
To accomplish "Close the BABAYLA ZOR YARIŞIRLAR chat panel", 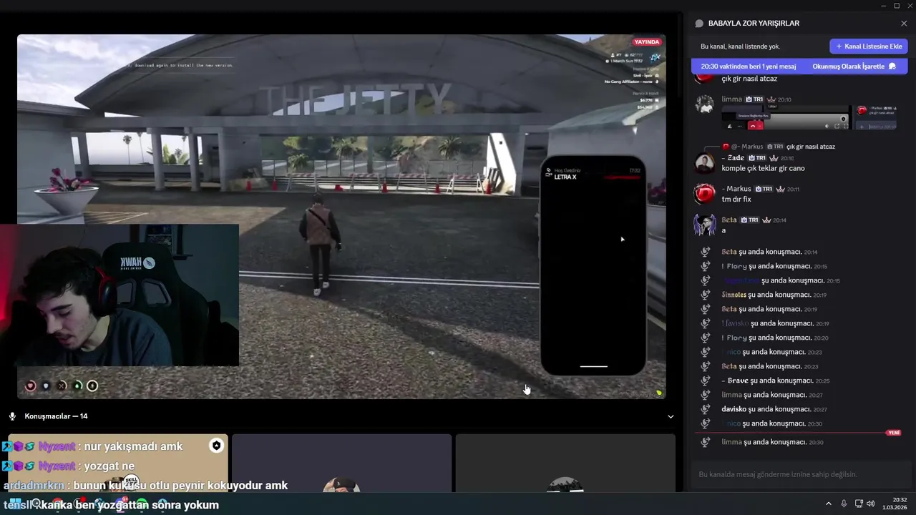I will click(x=904, y=24).
